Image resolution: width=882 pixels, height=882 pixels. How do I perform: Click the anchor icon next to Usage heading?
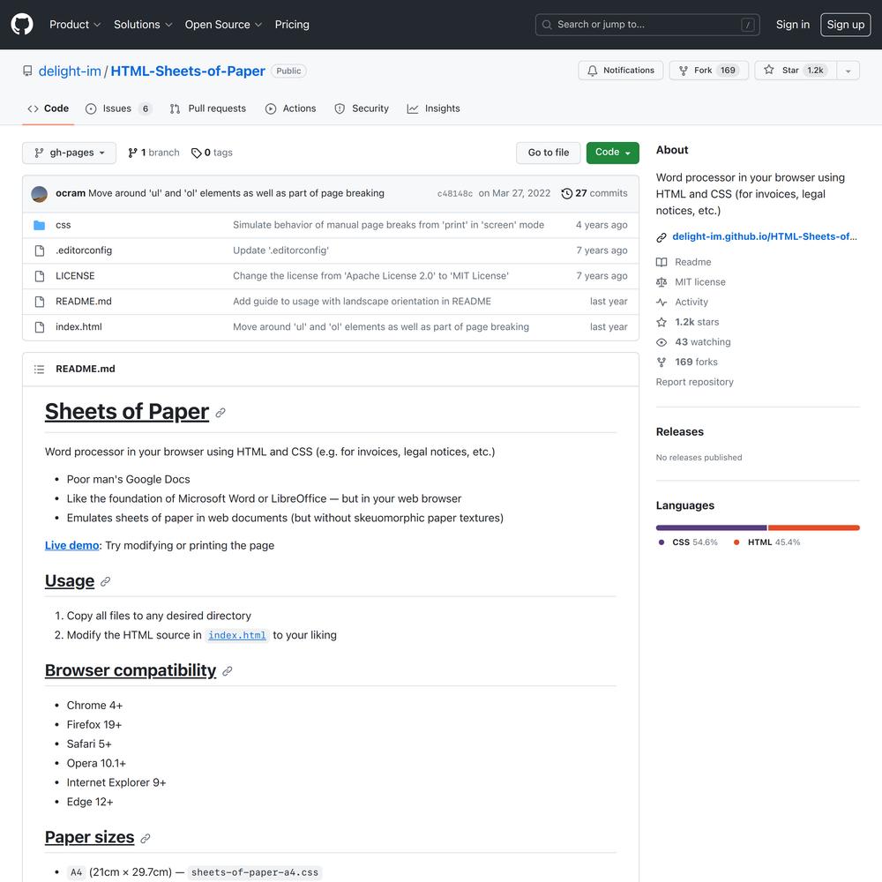tap(105, 581)
